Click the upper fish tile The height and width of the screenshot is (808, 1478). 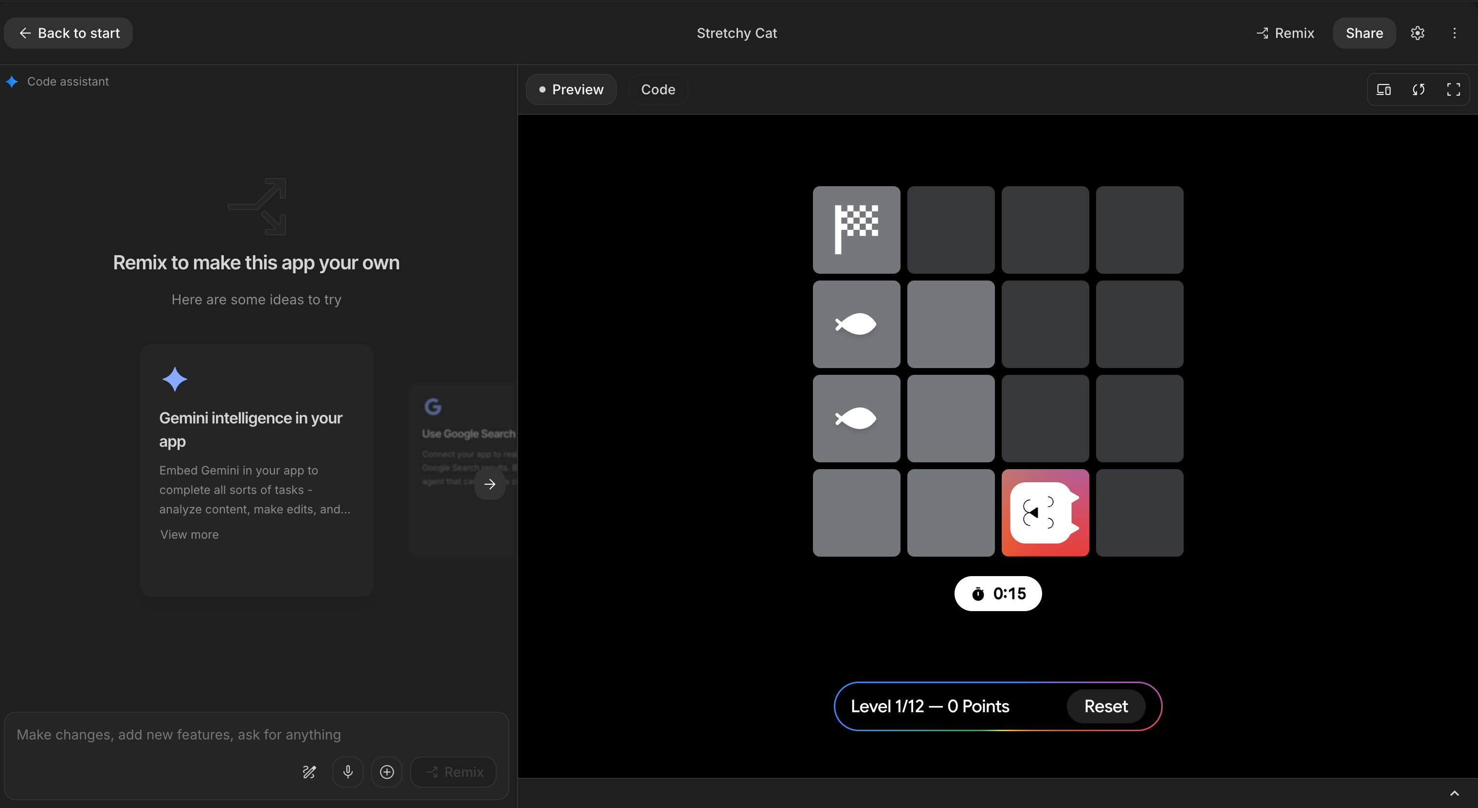point(856,324)
